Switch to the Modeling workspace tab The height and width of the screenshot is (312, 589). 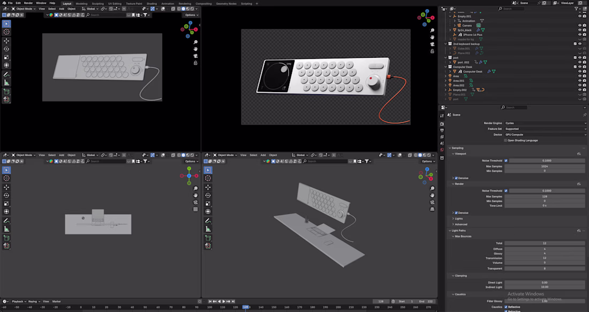(x=81, y=3)
